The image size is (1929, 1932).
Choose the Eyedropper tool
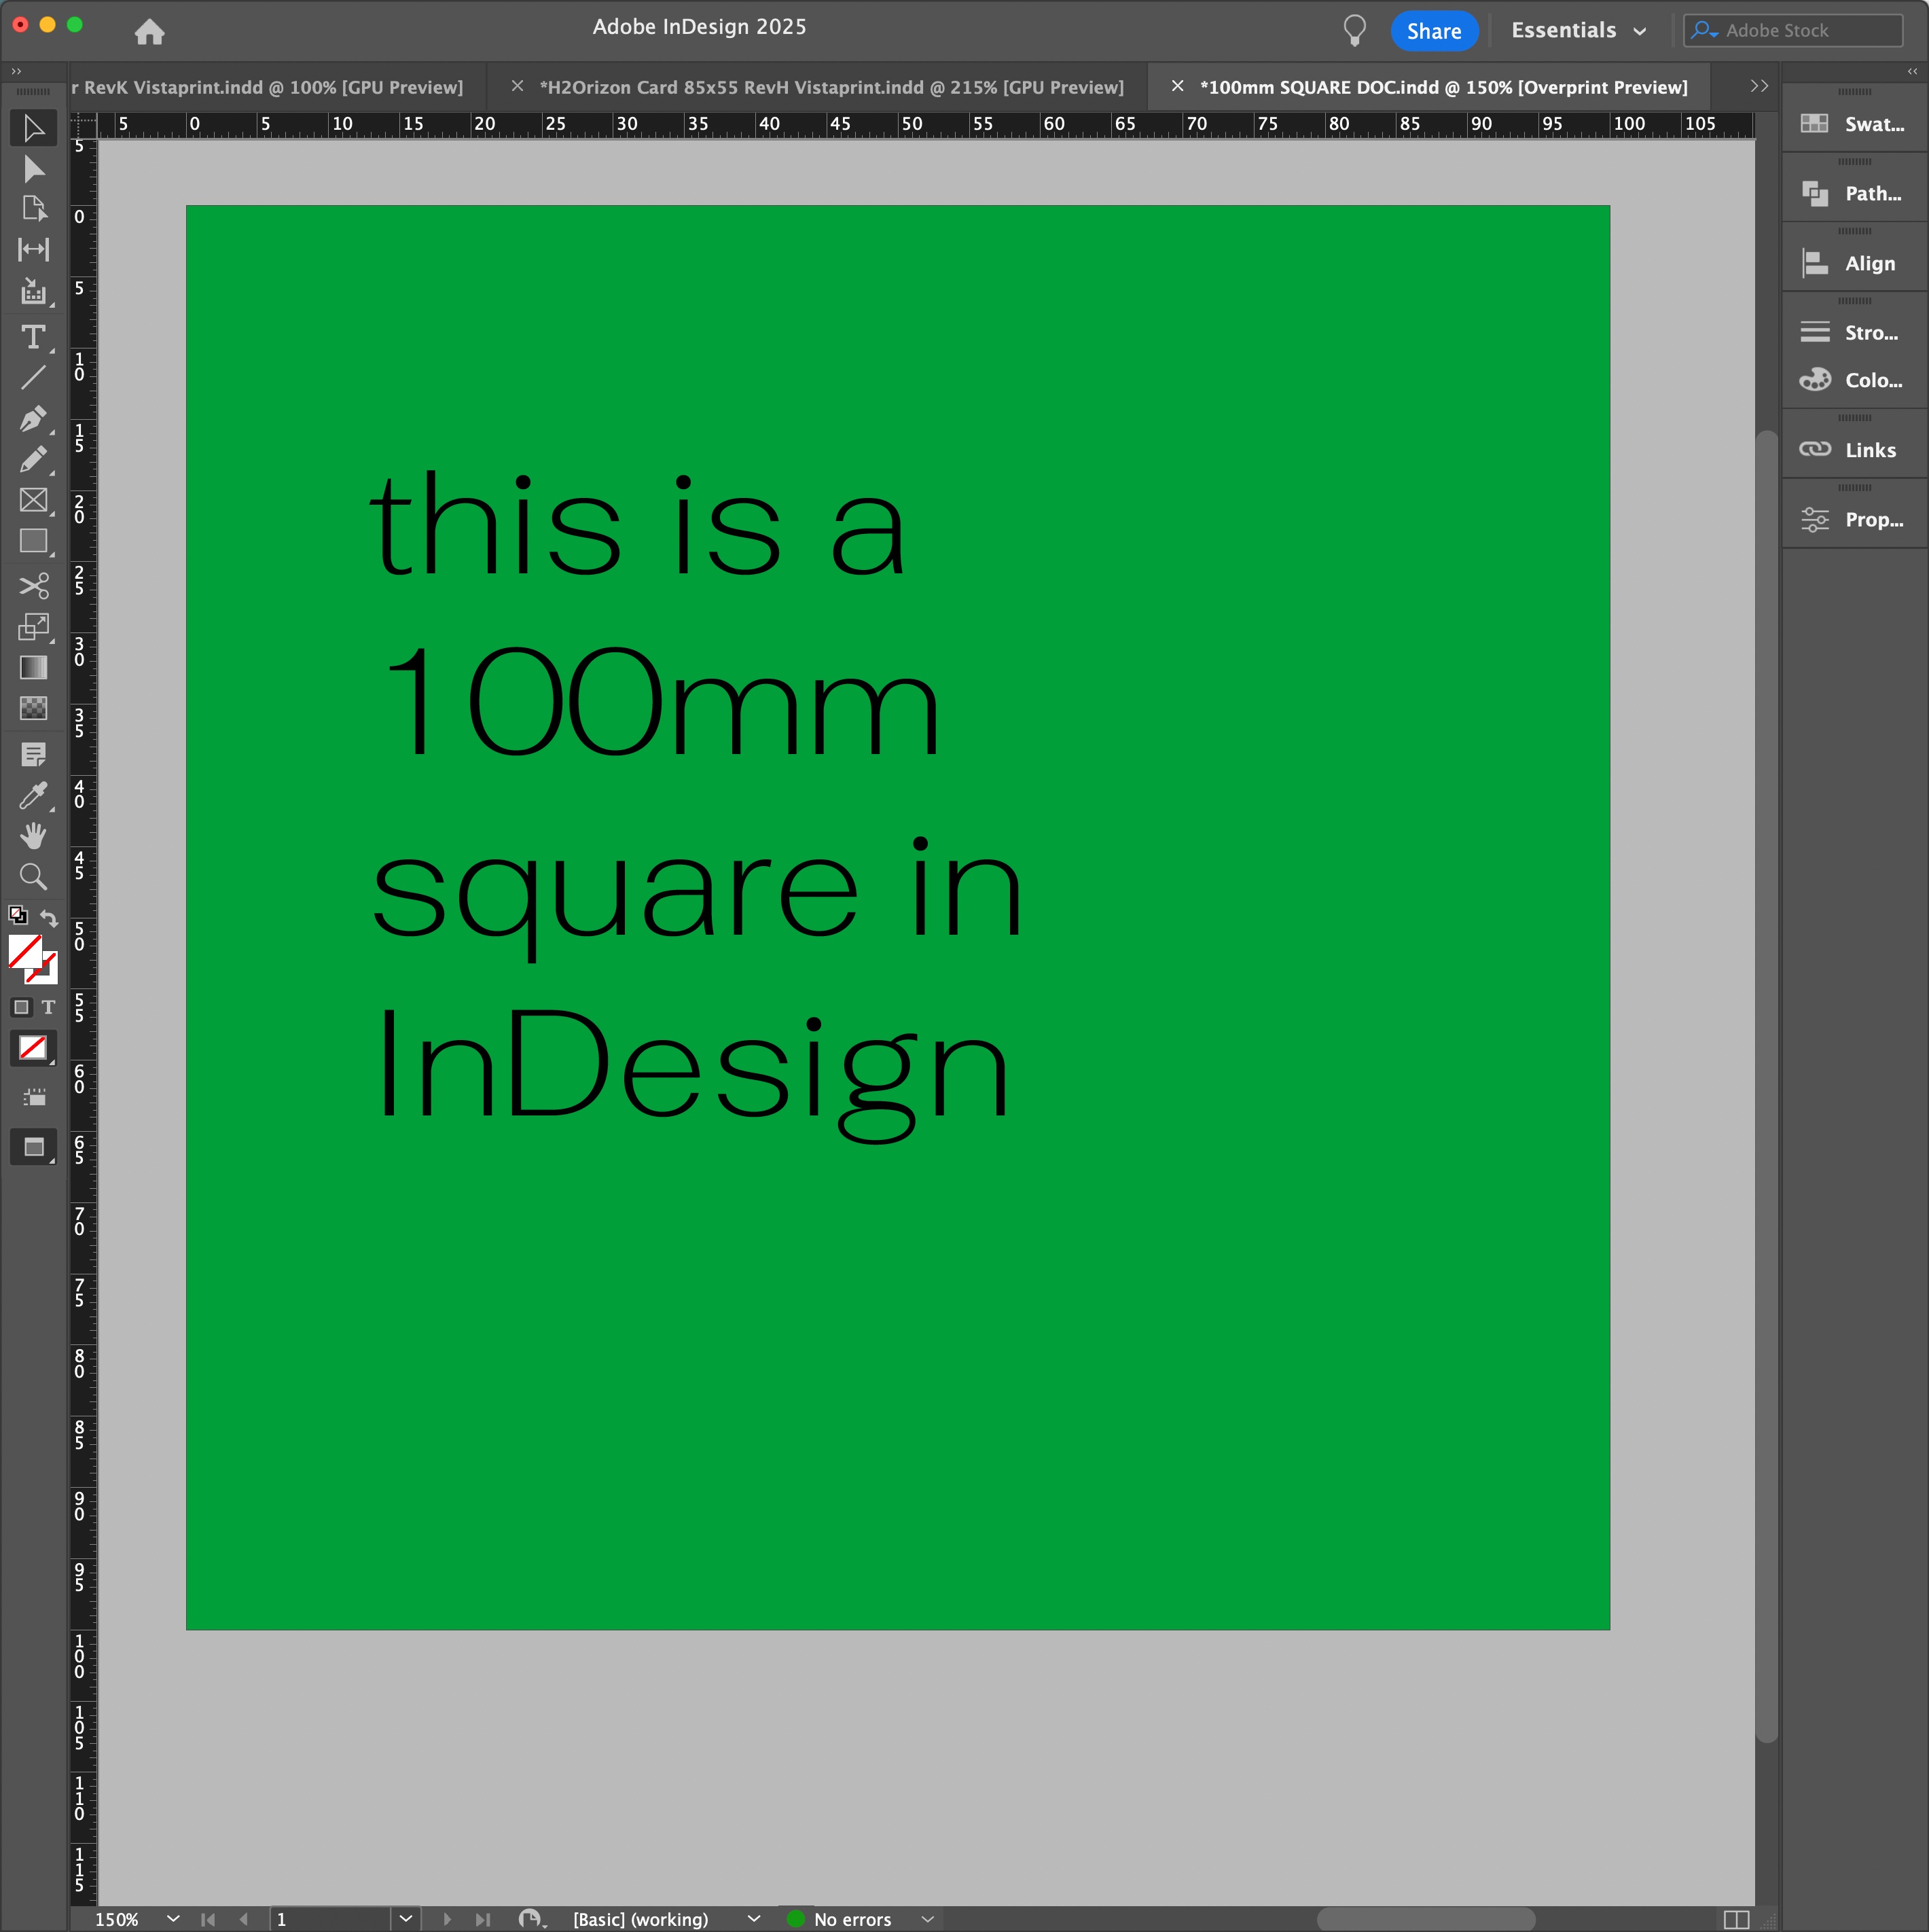tap(33, 796)
